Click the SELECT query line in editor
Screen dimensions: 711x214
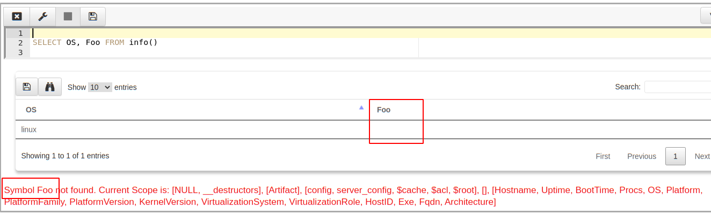coord(95,42)
